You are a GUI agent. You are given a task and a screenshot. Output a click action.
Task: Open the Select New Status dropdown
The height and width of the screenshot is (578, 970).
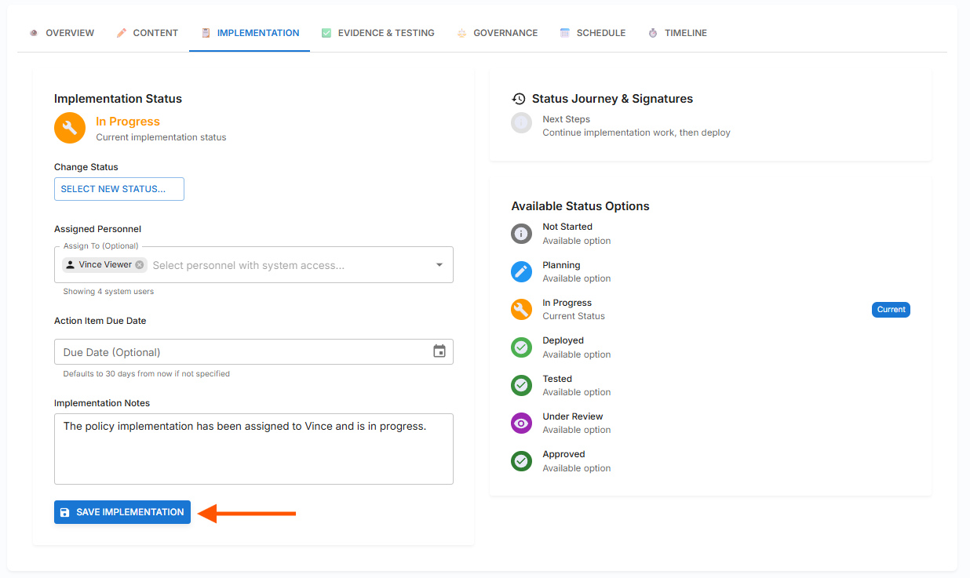(x=119, y=189)
